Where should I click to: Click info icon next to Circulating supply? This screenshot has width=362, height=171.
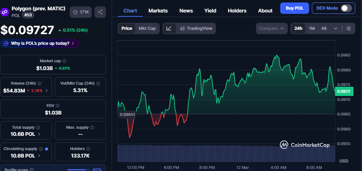coord(41,149)
